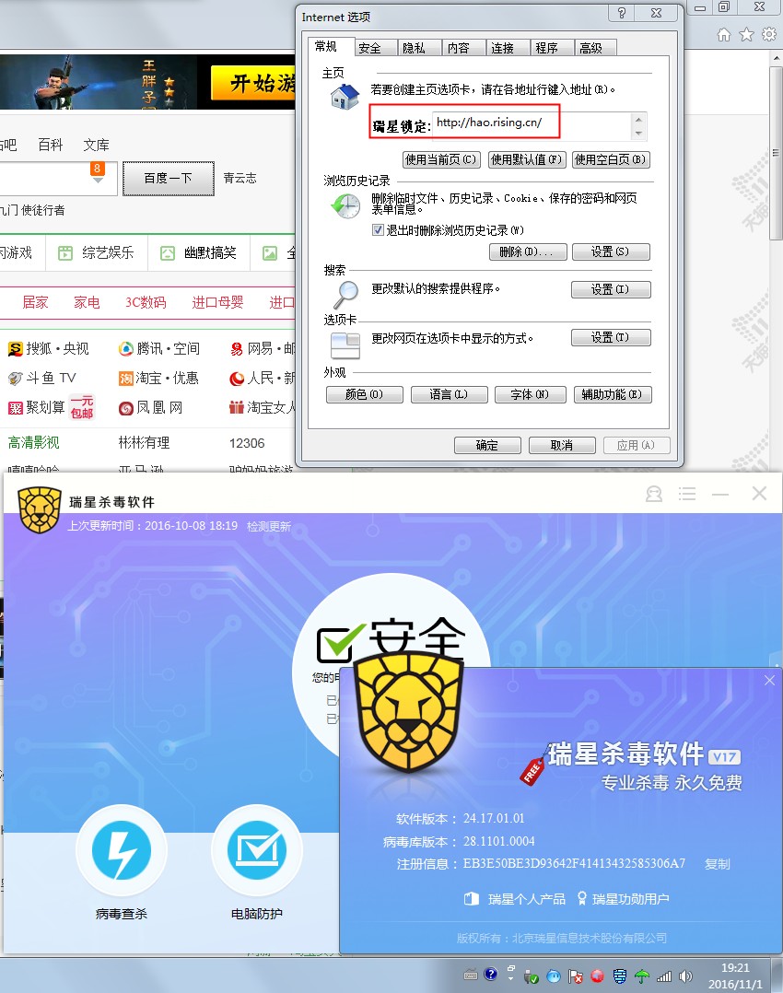783x993 pixels.
Task: Click 高清影视 green link
Action: tap(33, 443)
